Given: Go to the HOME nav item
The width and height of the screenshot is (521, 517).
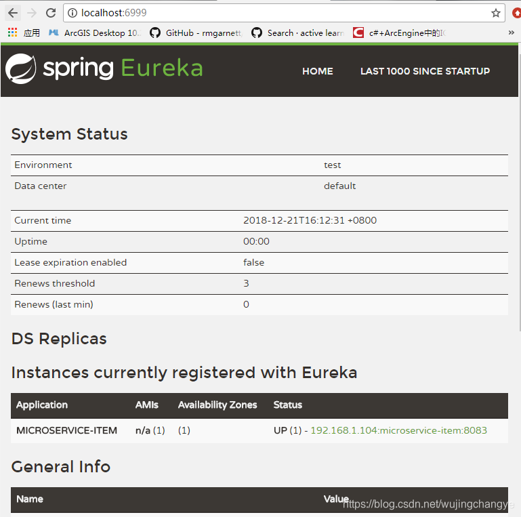Looking at the screenshot, I should coord(317,71).
